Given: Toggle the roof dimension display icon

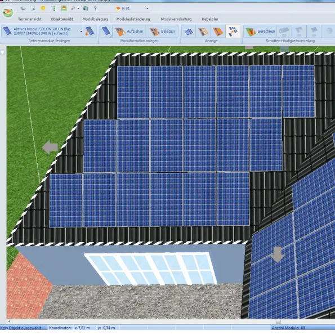Looking at the screenshot, I should pos(218,32).
